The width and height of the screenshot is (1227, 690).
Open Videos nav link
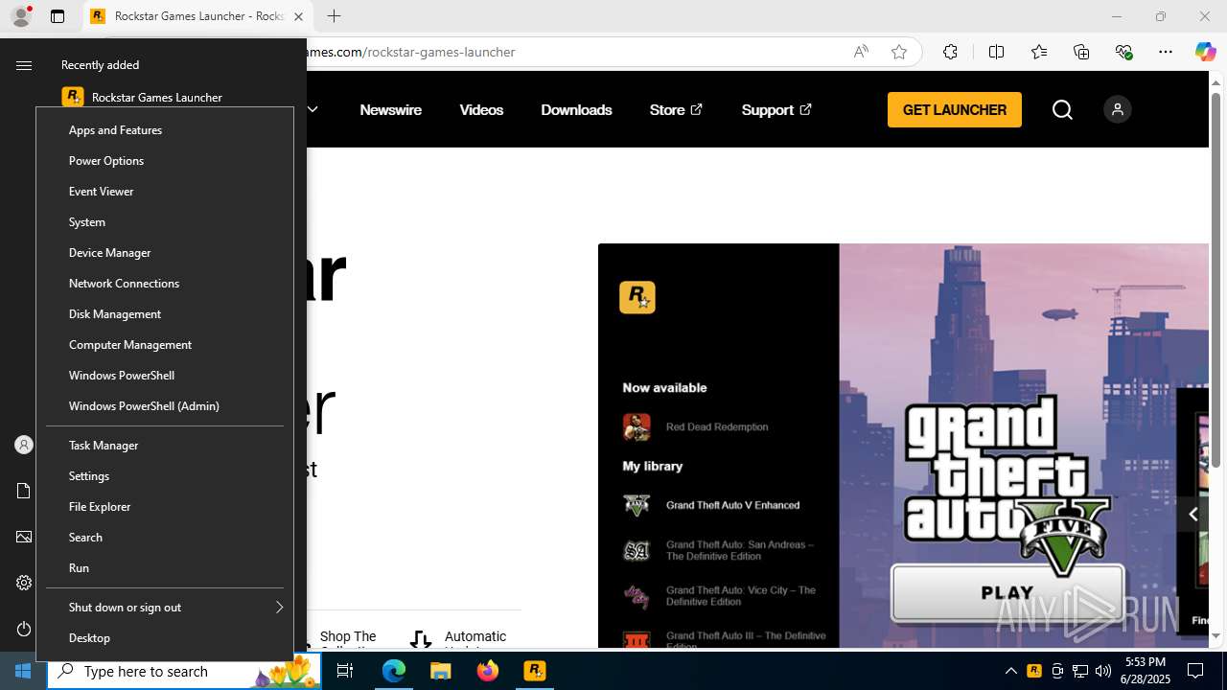[481, 110]
